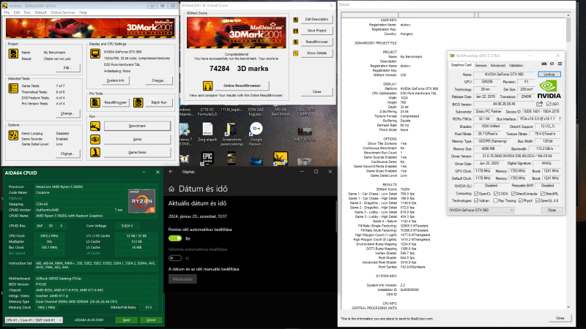Open the Help menu in 3DMark2001
This screenshot has height=329, width=586.
[83, 12]
